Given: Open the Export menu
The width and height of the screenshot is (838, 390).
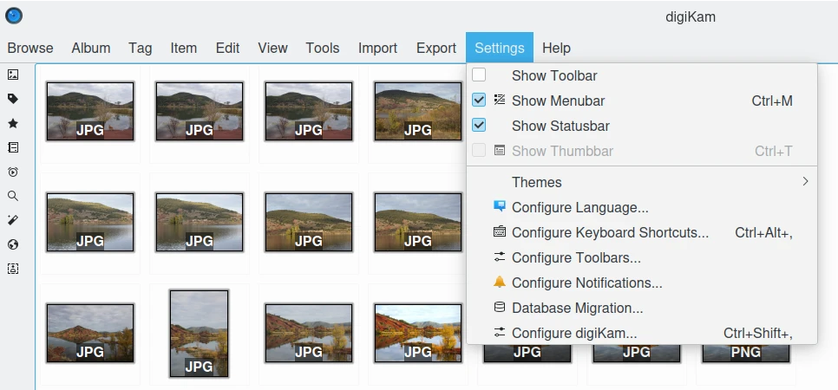Looking at the screenshot, I should 435,48.
